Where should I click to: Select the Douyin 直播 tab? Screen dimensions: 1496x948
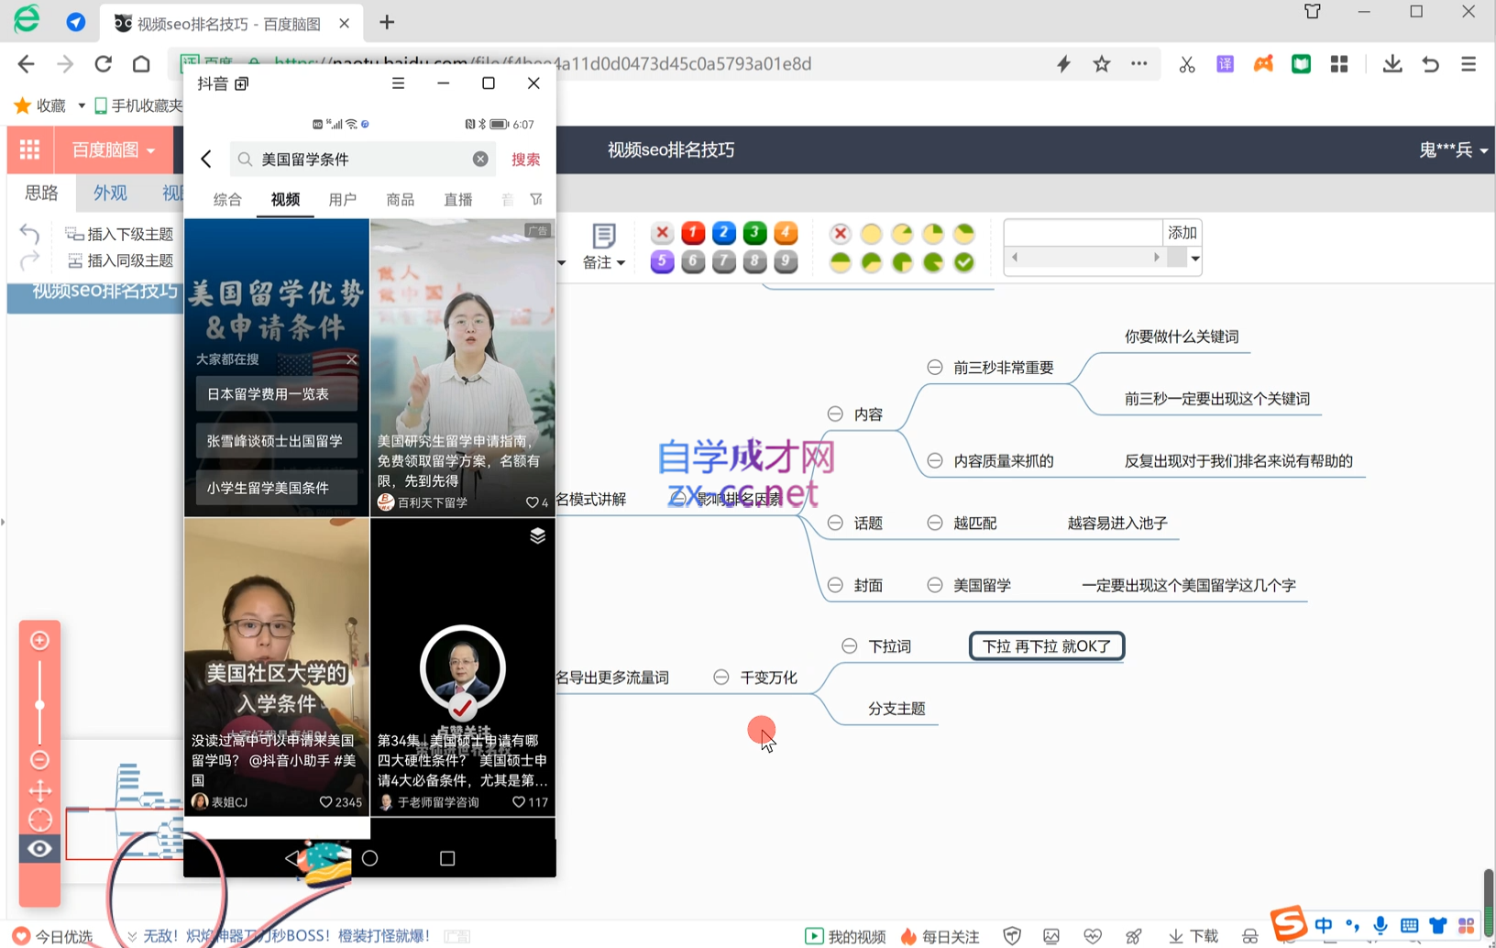click(x=457, y=199)
